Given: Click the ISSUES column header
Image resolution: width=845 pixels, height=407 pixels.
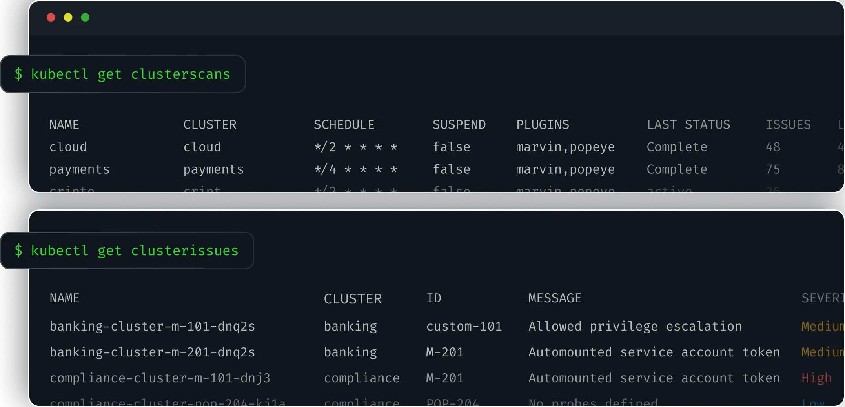Looking at the screenshot, I should pyautogui.click(x=788, y=125).
